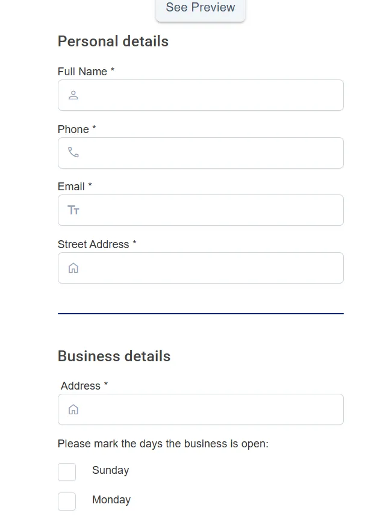Select the text formatting icon in Email field
389x519 pixels.
click(x=73, y=210)
